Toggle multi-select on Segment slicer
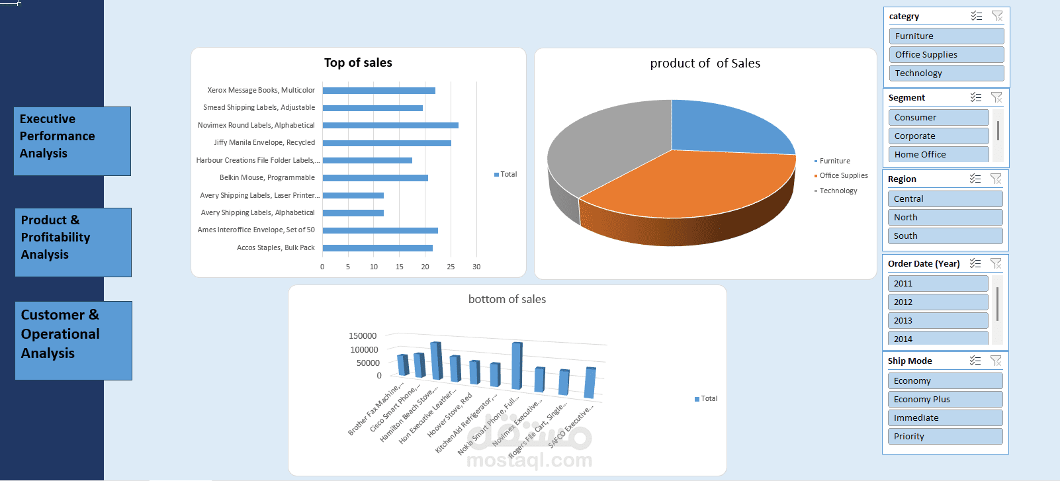This screenshot has height=481, width=1060. (975, 97)
